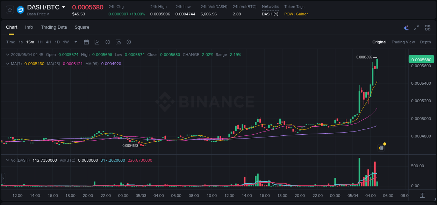Viewport: 437px width, 205px height.
Task: Set chart interval to 1W
Action: 66,42
